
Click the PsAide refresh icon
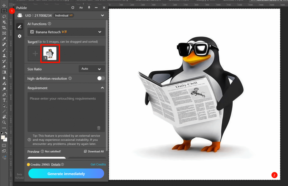tap(73, 8)
